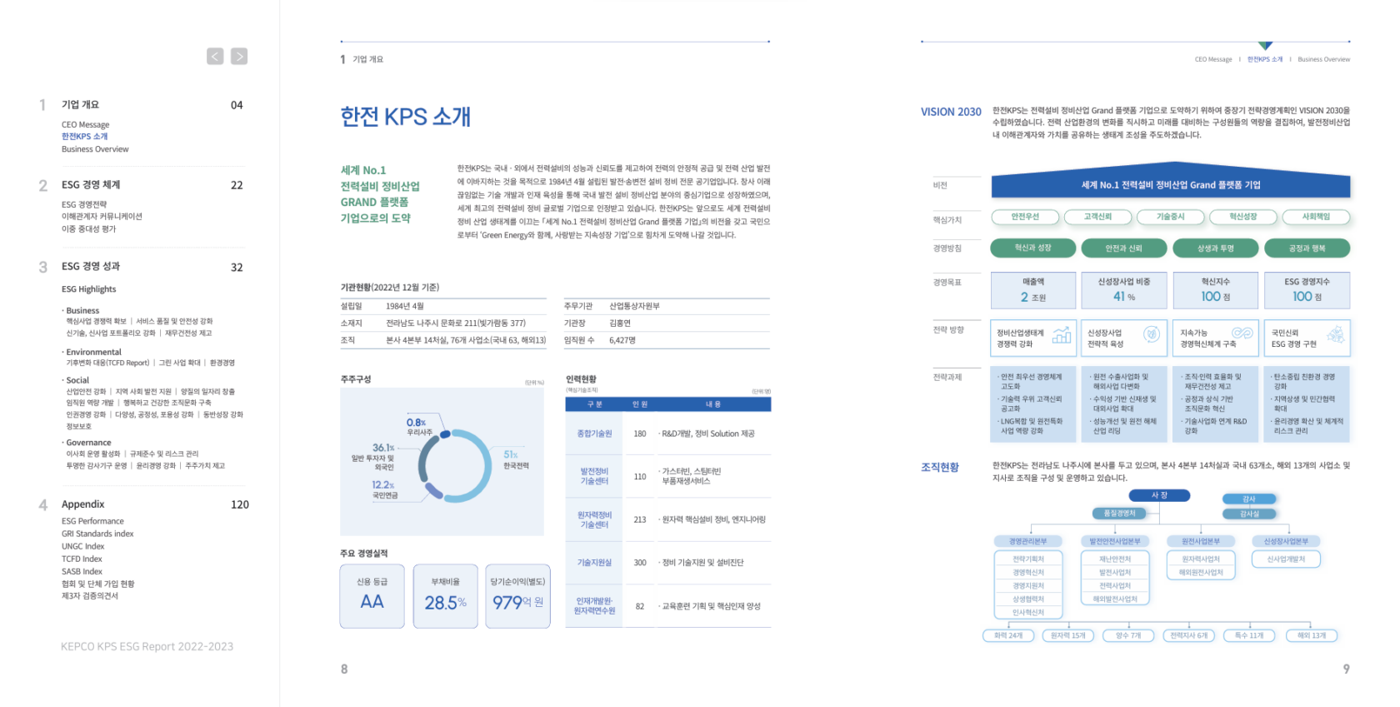Click the 안전우선 core value pill
This screenshot has width=1400, height=707.
click(1025, 217)
